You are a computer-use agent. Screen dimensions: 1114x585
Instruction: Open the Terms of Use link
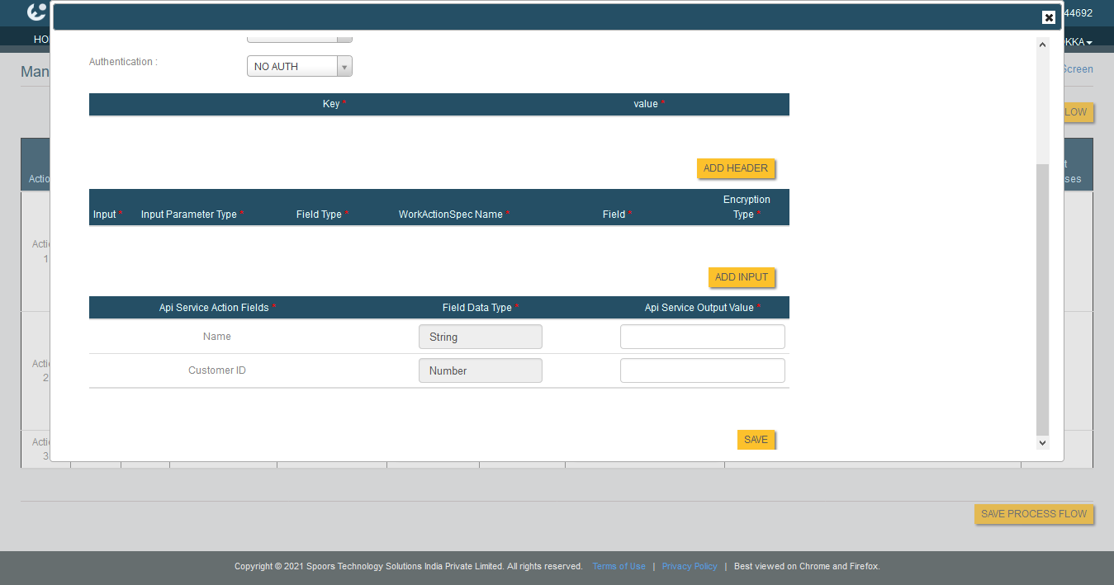(x=619, y=566)
